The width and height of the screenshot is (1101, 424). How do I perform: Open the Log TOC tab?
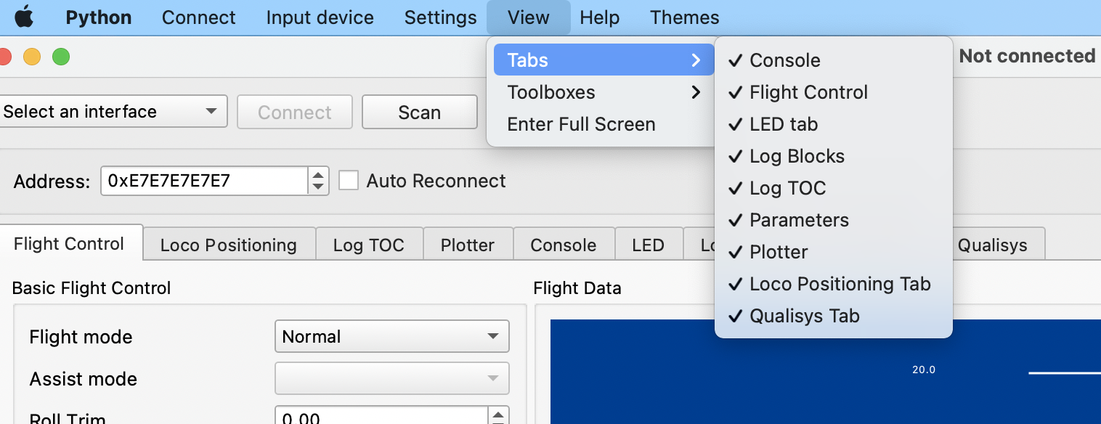click(x=368, y=245)
